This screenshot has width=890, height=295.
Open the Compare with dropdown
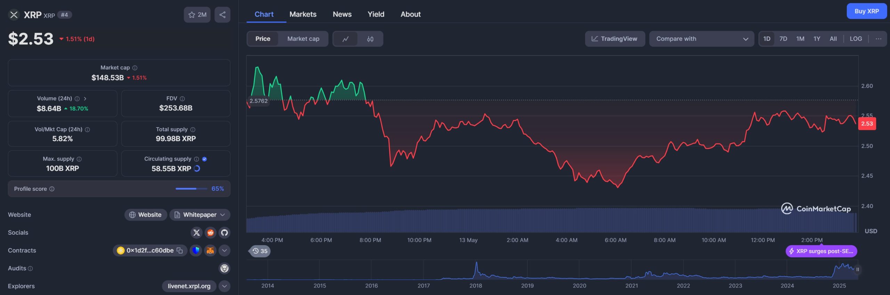point(702,39)
